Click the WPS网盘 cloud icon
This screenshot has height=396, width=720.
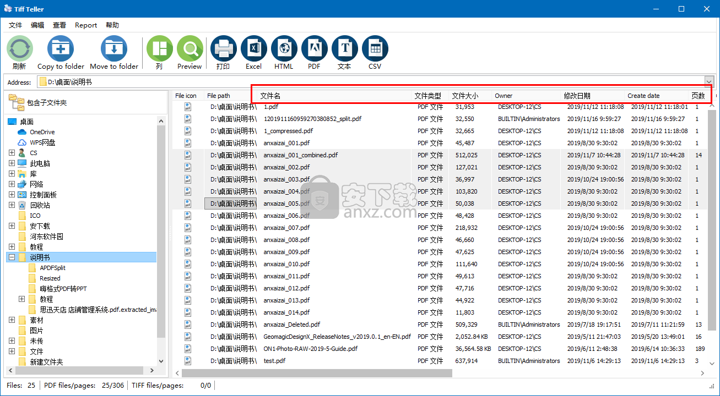(x=22, y=142)
